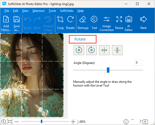Open the SoftOrbits menu
Image resolution: width=155 pixels, height=125 pixels.
pyautogui.click(x=67, y=11)
